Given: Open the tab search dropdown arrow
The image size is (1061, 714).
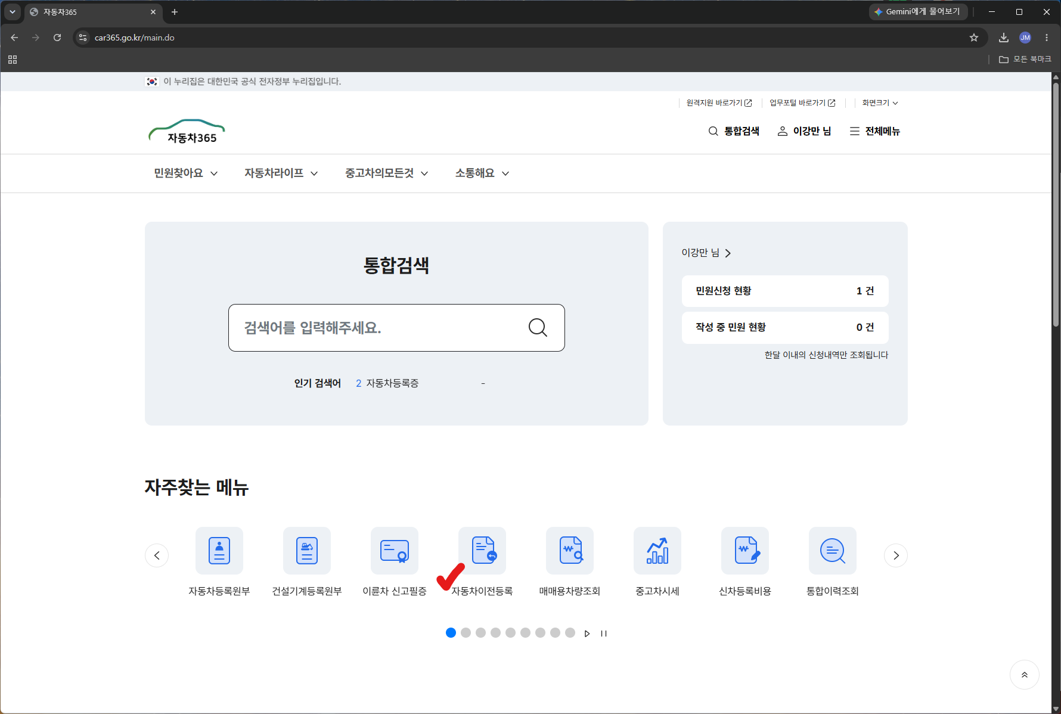Looking at the screenshot, I should pos(12,12).
